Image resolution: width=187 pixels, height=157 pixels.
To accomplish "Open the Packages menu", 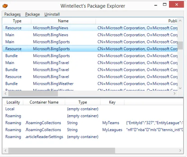I will tap(12, 14).
